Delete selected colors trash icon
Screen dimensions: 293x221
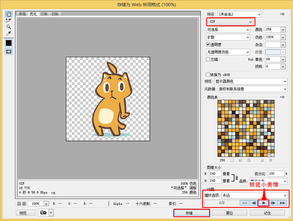[270, 160]
